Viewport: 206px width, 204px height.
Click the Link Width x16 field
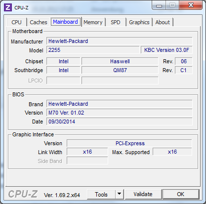click(87, 152)
